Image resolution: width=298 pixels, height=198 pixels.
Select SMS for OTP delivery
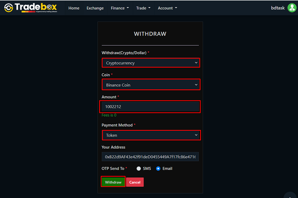[139, 168]
